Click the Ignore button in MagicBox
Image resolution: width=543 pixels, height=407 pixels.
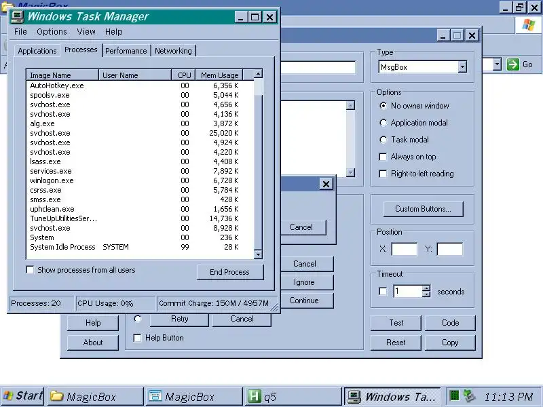click(304, 282)
